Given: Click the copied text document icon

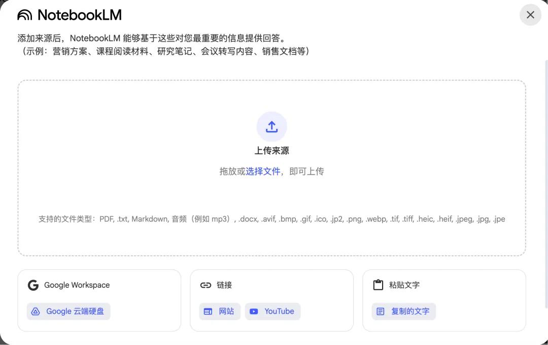Looking at the screenshot, I should pyautogui.click(x=381, y=312).
